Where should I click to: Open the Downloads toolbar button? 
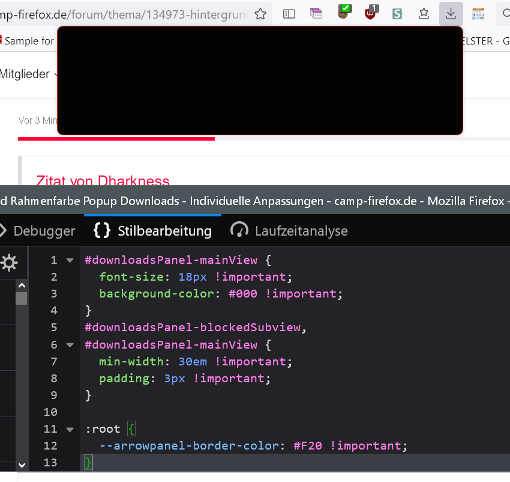pyautogui.click(x=451, y=13)
